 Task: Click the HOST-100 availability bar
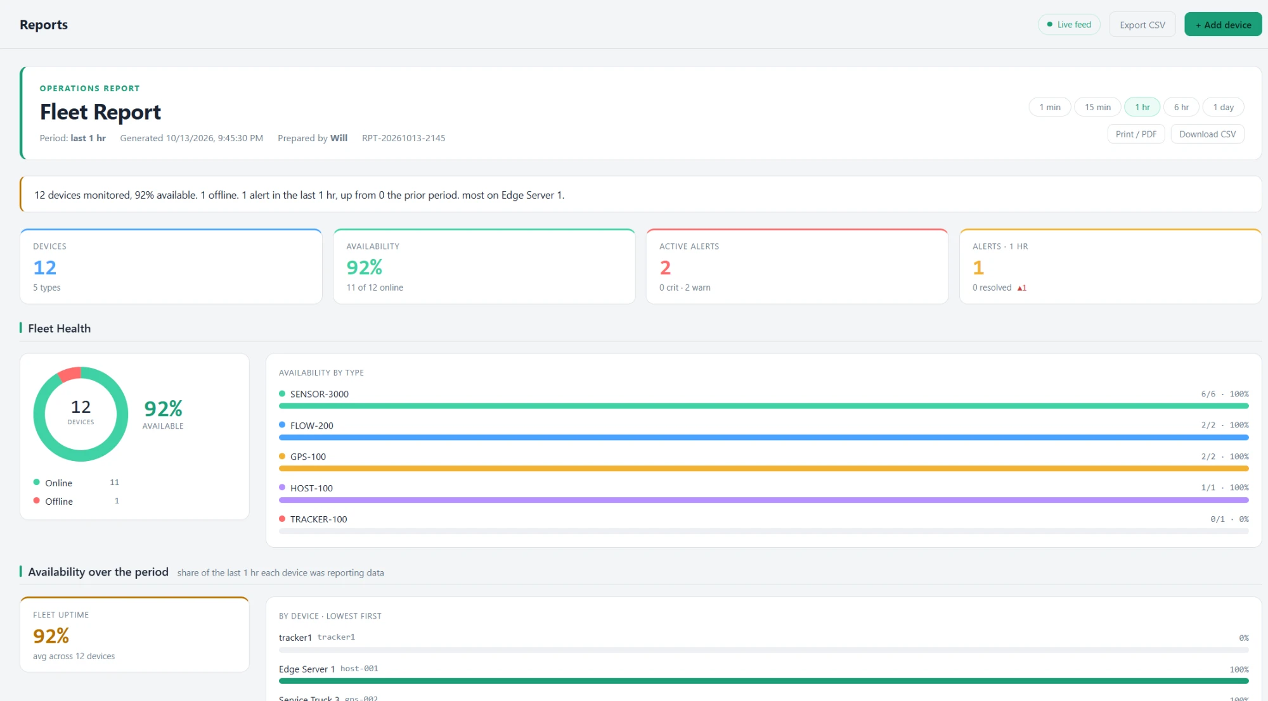pyautogui.click(x=763, y=500)
